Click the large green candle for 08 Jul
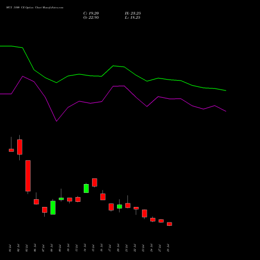This screenshot has height=260, width=260. click(53, 207)
